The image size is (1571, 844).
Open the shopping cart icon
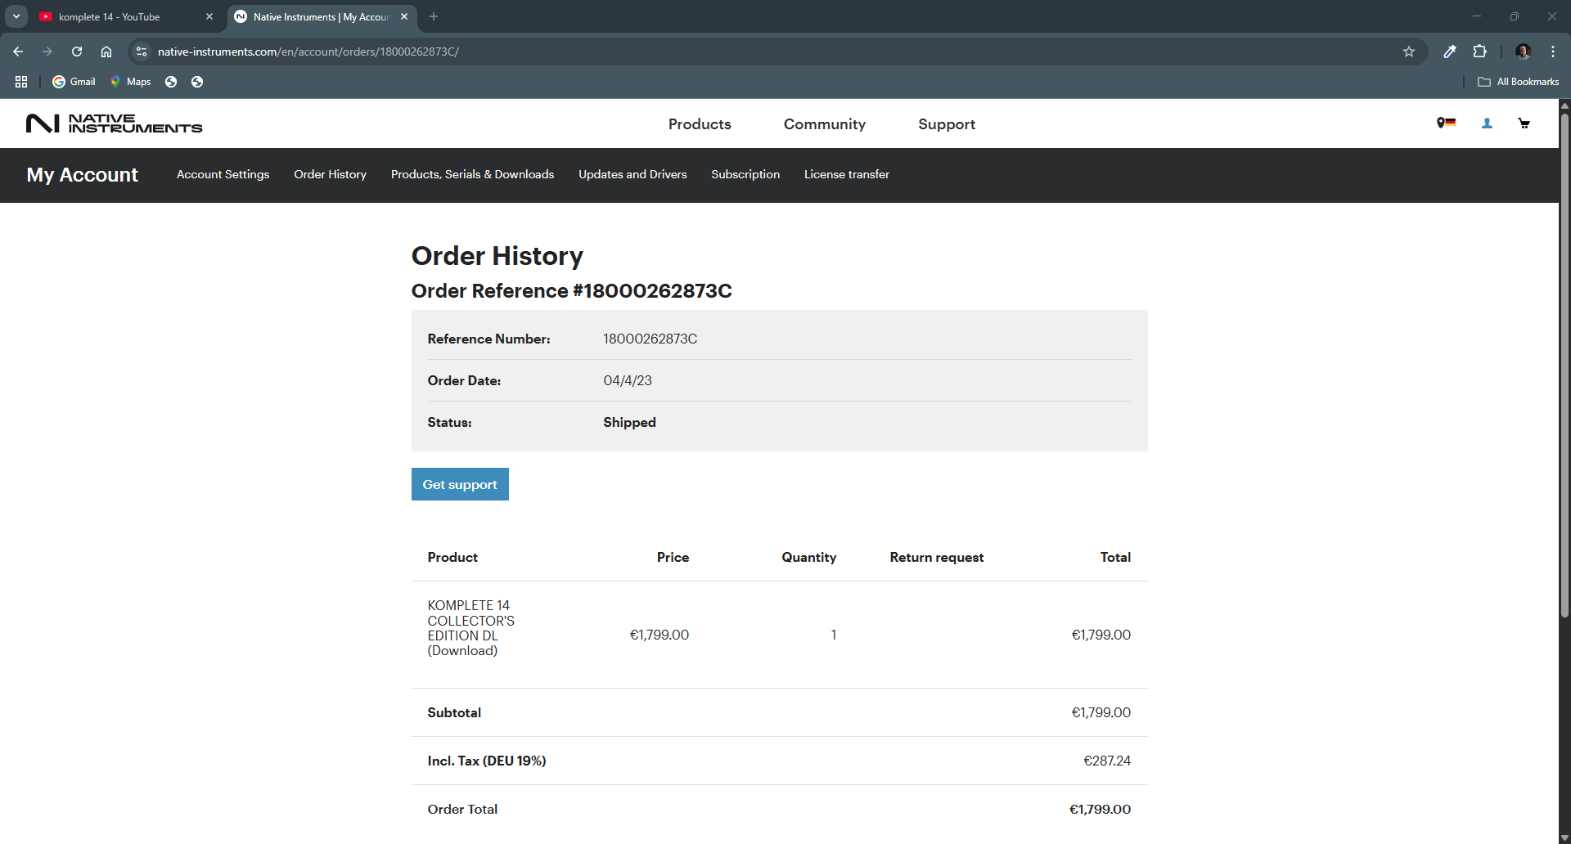1524,123
